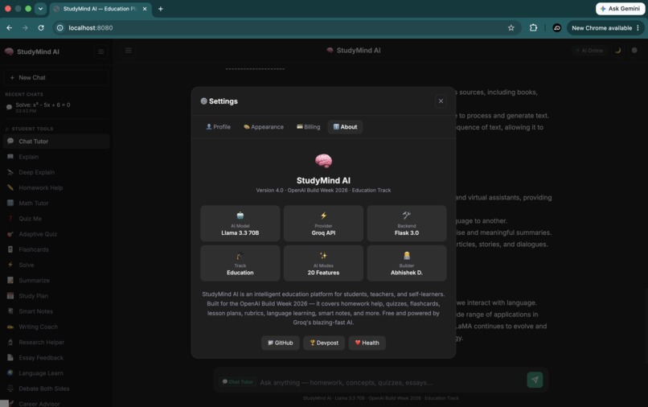Open the Deep Explain tool

point(55,172)
